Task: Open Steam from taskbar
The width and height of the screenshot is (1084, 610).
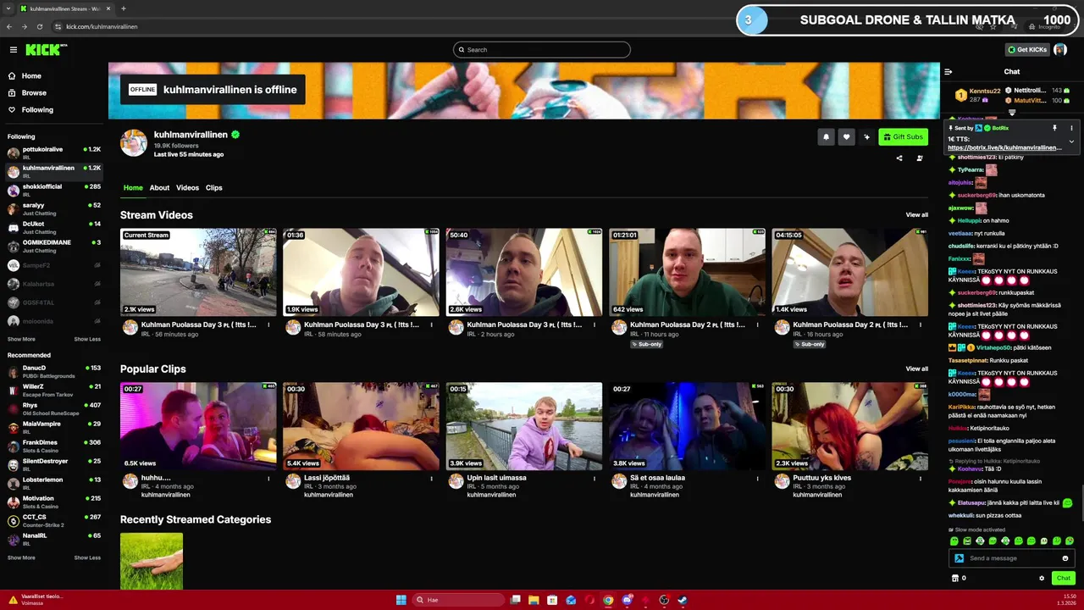Action: pos(683,600)
